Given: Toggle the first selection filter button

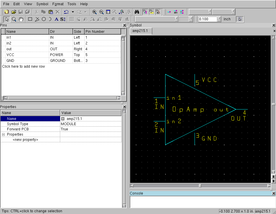Looking at the screenshot, I should point(145,12).
